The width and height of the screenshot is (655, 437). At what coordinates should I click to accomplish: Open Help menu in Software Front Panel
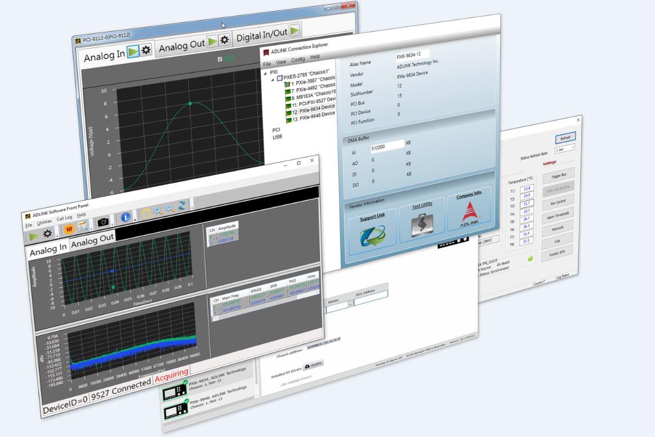pos(82,215)
